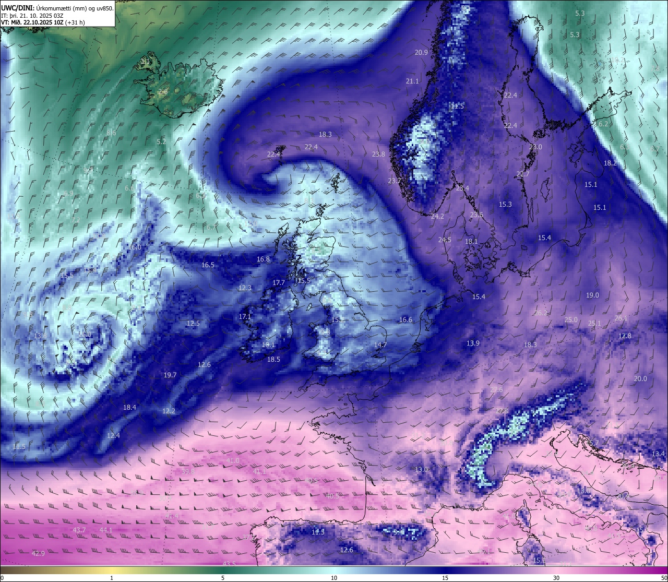Click the 21.1 value west of Norway

tap(412, 81)
